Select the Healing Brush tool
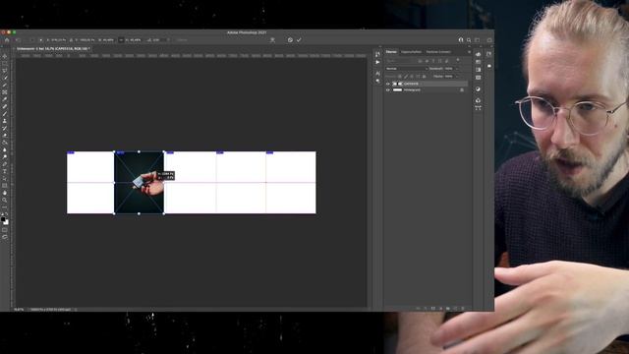 pyautogui.click(x=5, y=107)
